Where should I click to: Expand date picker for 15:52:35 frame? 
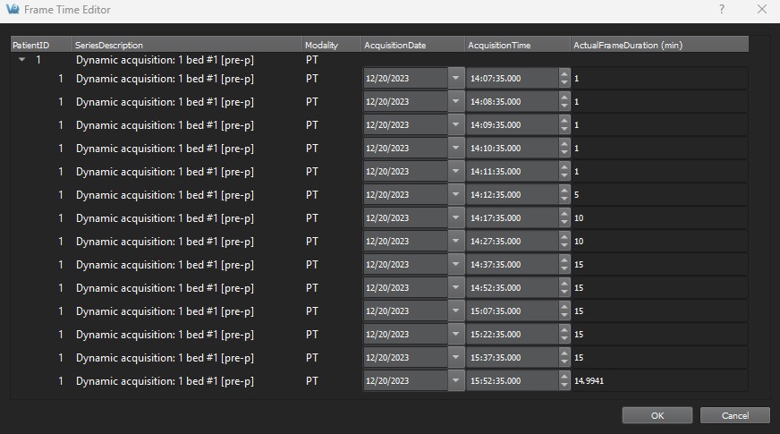(x=456, y=381)
